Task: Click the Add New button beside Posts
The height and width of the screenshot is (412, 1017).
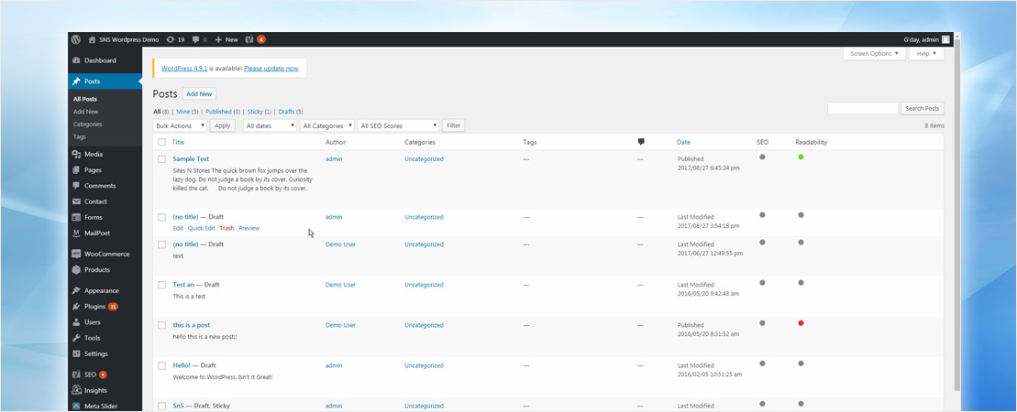Action: point(199,94)
